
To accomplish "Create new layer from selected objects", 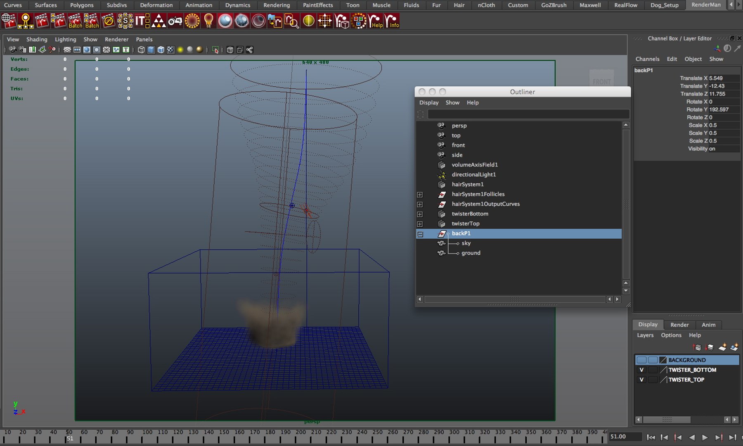I will [x=734, y=347].
